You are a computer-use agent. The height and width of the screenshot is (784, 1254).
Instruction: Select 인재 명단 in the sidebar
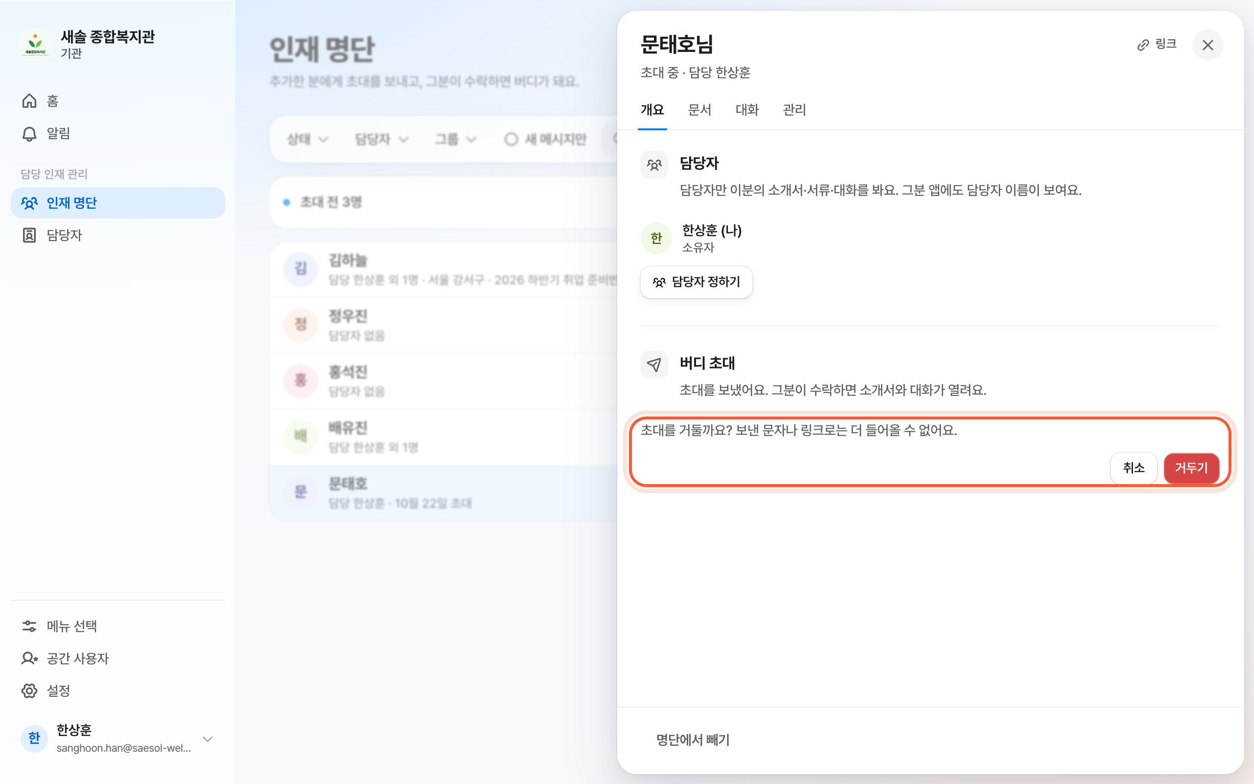click(x=118, y=203)
